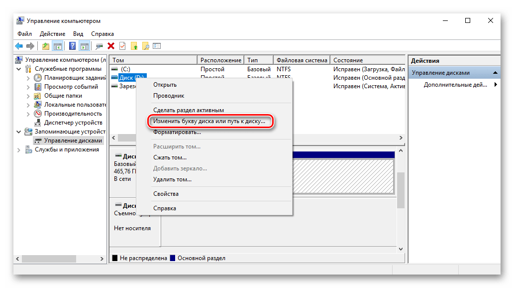Open the Дополнительные действия submenu arrow
Viewport: 514px width, 288px height.
496,85
